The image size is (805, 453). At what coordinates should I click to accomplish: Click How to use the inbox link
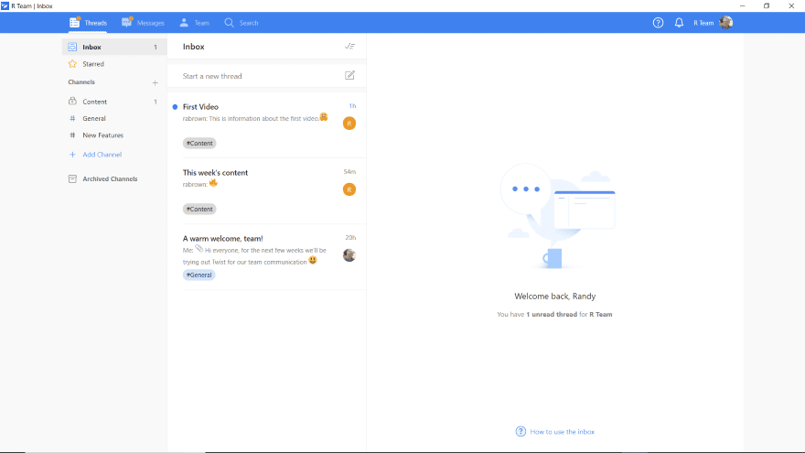(x=563, y=431)
